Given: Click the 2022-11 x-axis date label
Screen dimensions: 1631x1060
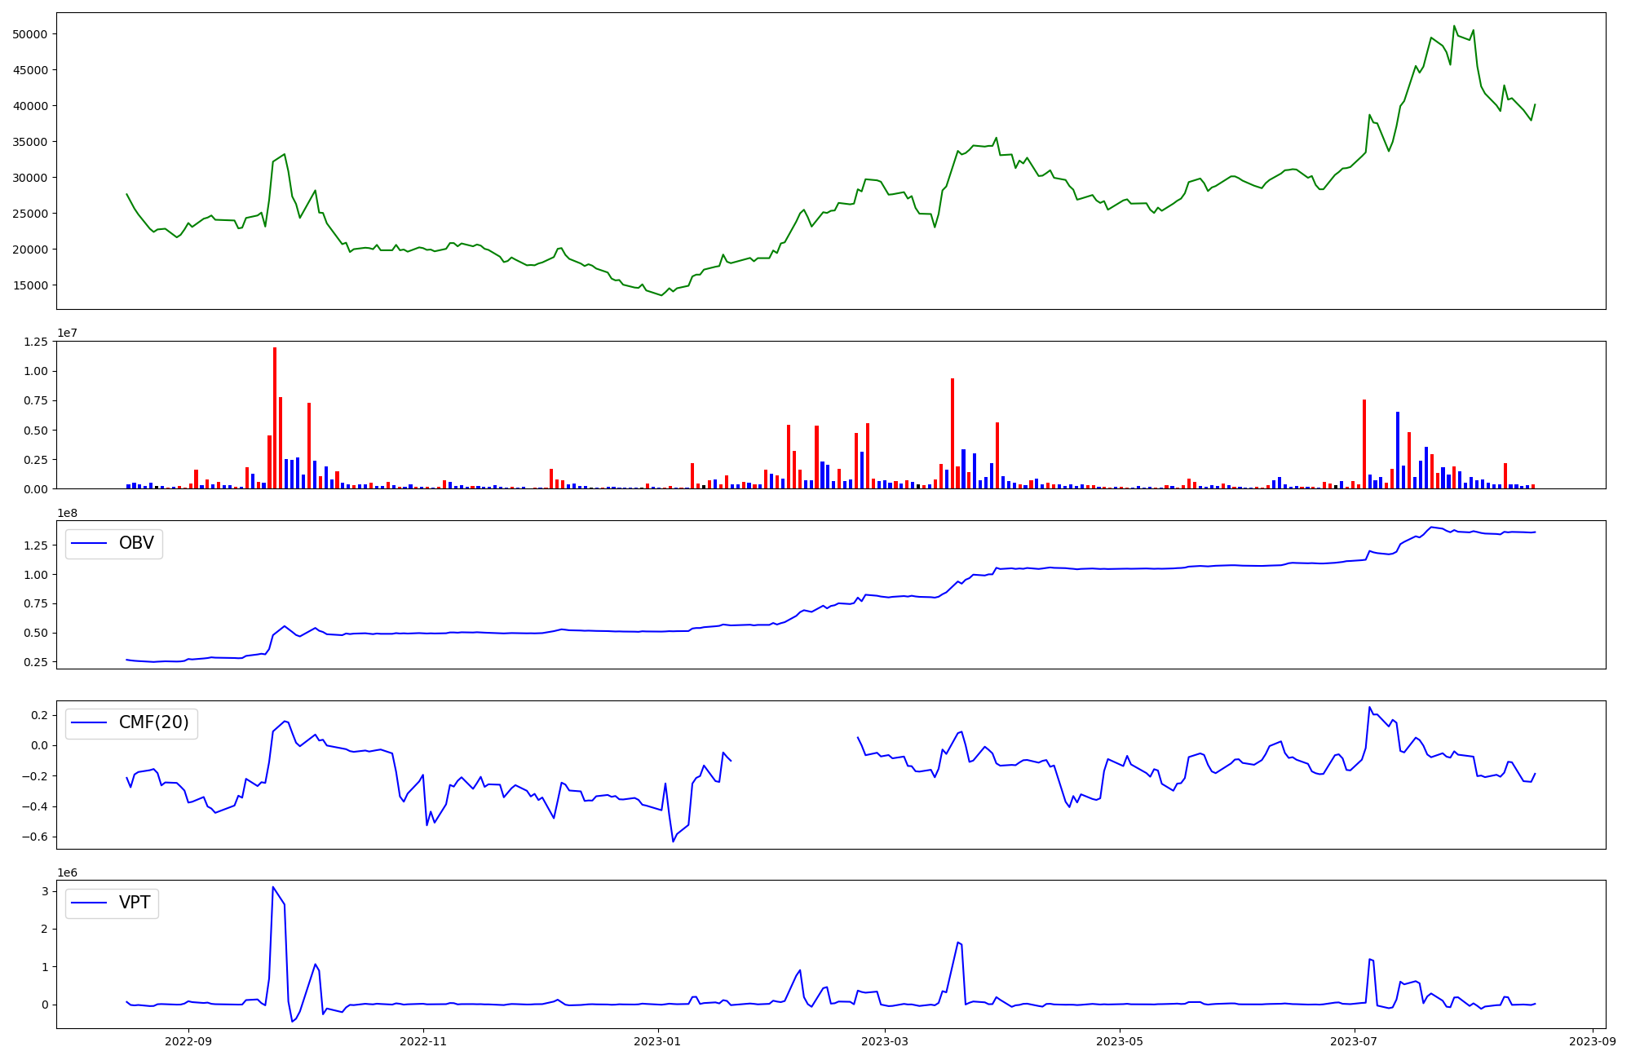Looking at the screenshot, I should pyautogui.click(x=423, y=1041).
